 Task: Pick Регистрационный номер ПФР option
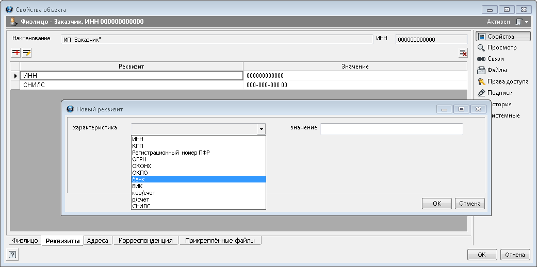[199, 153]
